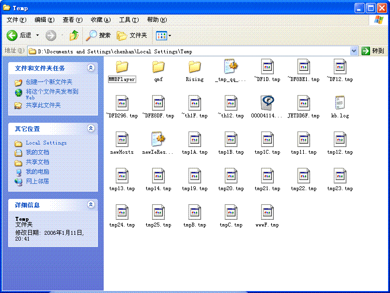This screenshot has height=293, width=390.
Task: Click the Up folder toolbar icon
Action: coord(74,35)
